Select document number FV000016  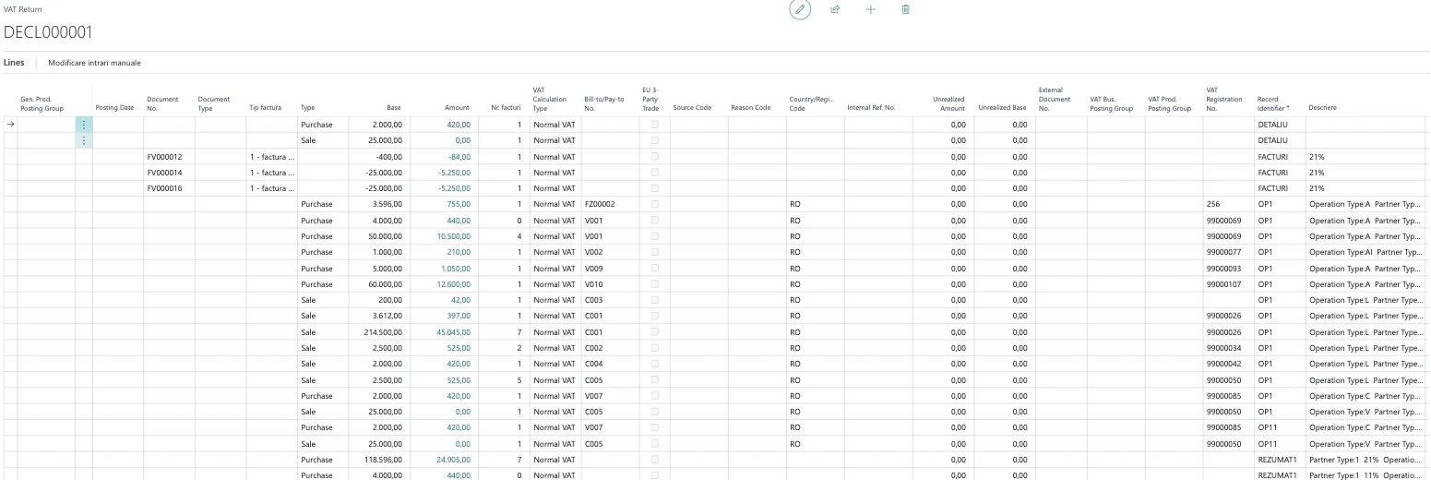click(x=165, y=188)
